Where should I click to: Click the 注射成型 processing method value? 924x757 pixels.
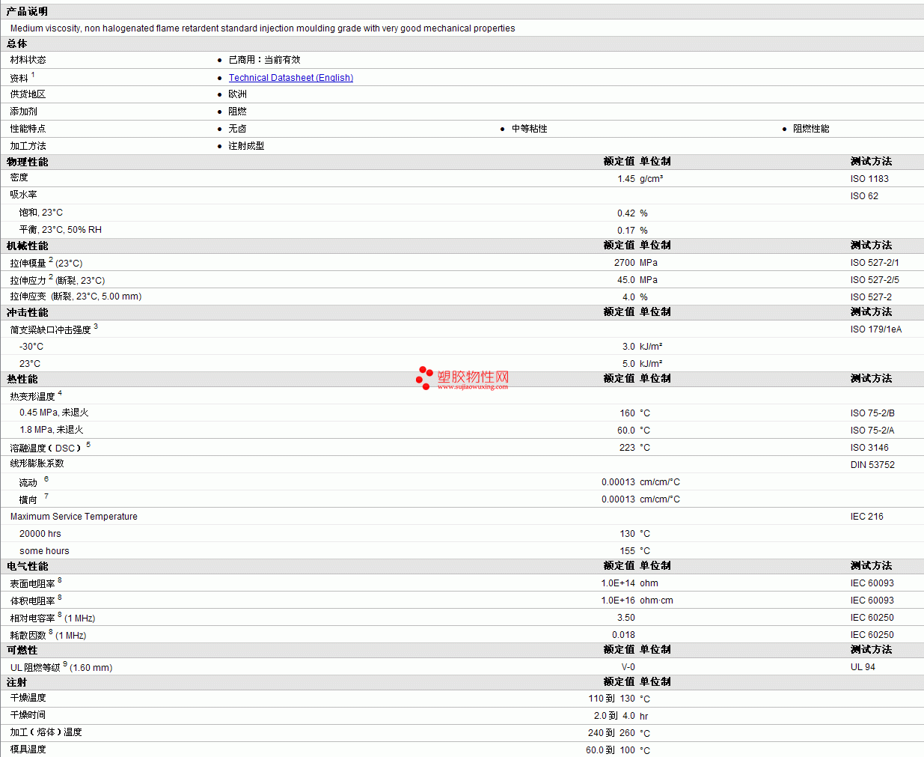coord(246,146)
